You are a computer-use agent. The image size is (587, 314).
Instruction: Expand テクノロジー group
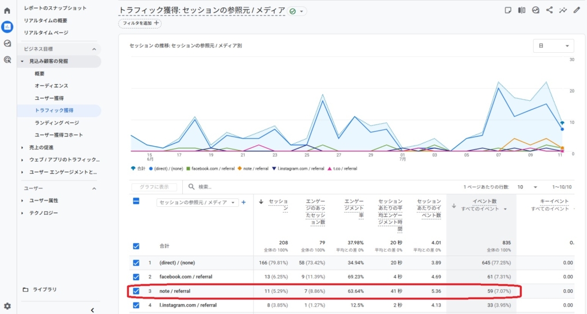click(x=22, y=213)
